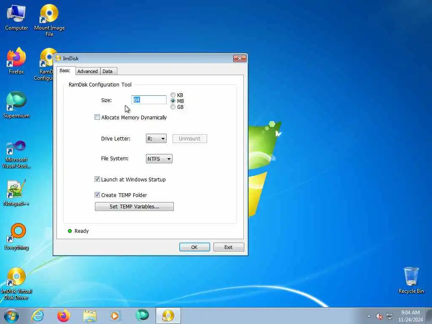This screenshot has height=324, width=432.
Task: Open the RamDisk Configuration desktop shortcut
Action: click(x=44, y=65)
